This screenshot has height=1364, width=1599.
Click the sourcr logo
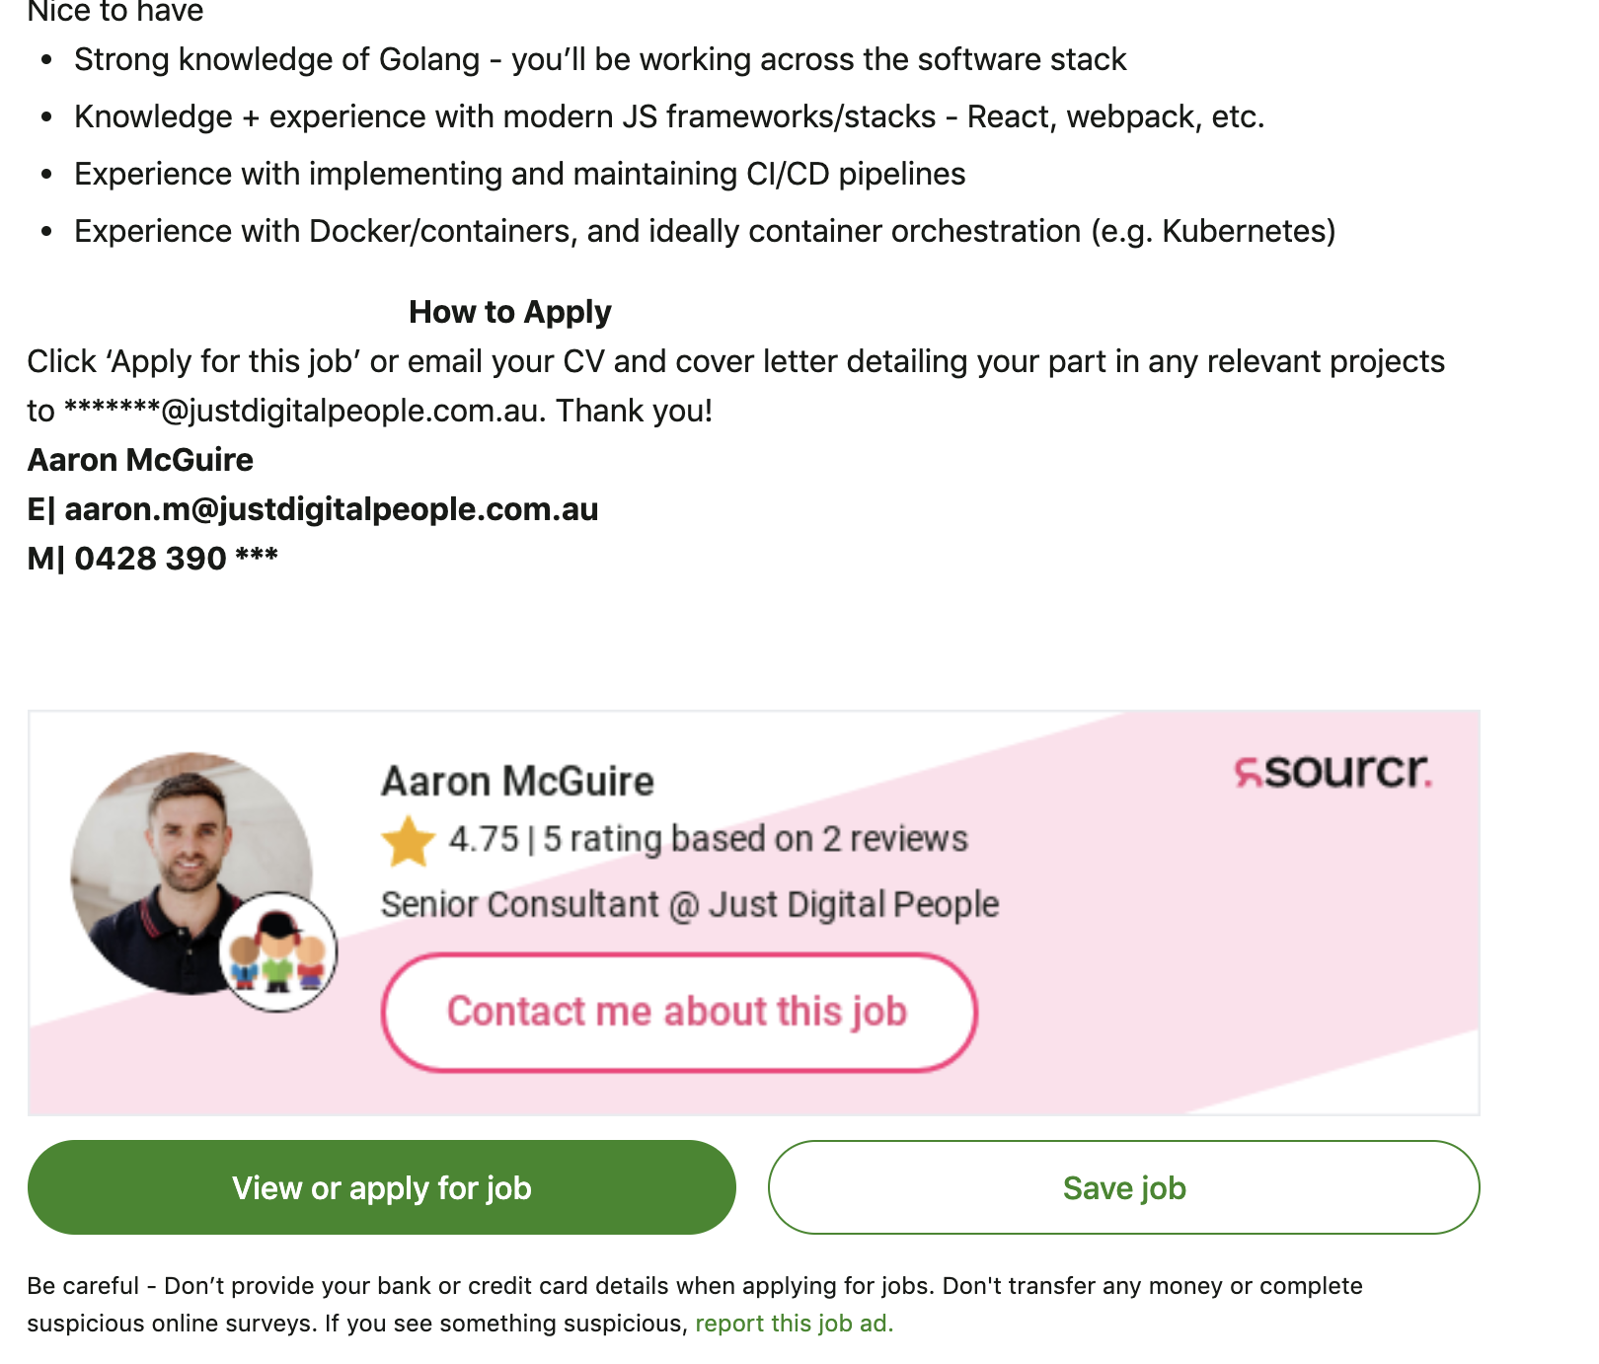[1332, 771]
